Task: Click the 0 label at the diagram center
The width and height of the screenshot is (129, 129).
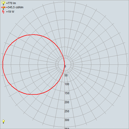Action: (x=65, y=66)
